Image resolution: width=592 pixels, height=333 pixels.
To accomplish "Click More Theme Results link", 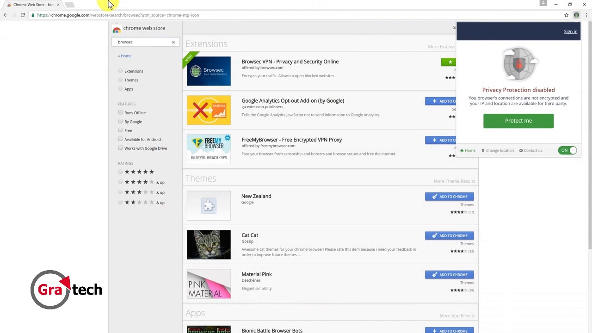I will 454,181.
